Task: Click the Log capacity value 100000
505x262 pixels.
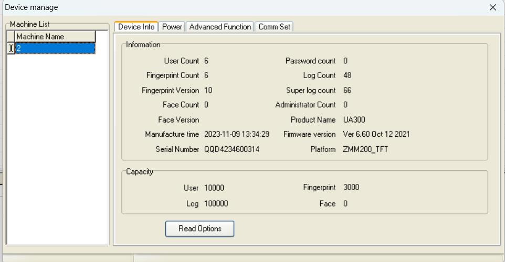Action: coord(216,203)
